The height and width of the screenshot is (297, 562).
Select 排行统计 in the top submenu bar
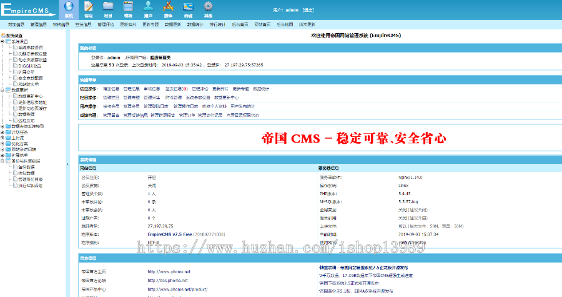[x=217, y=25]
